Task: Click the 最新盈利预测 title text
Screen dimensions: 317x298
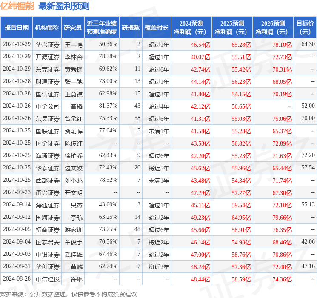Action: [x=64, y=6]
